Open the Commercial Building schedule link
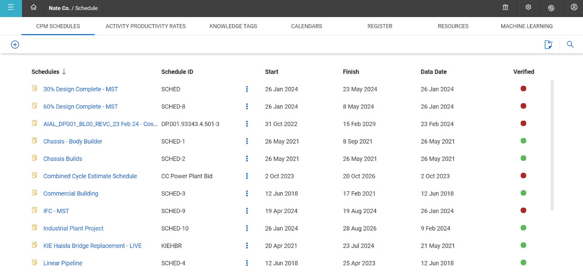Screen dimensions: 583x275 coord(71,193)
